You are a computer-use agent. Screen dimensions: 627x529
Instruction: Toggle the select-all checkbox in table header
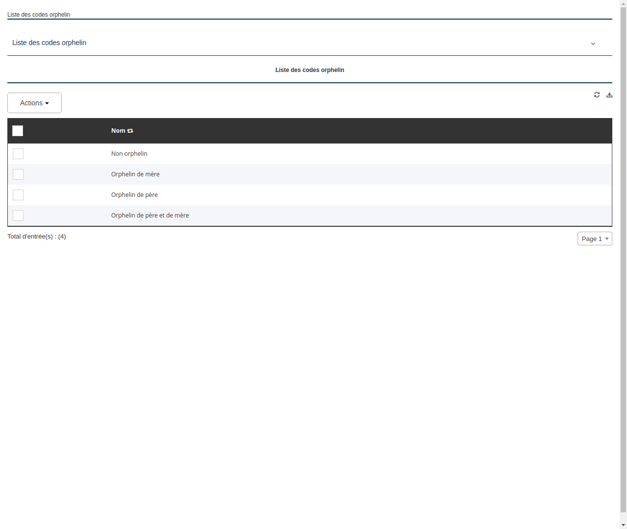18,131
